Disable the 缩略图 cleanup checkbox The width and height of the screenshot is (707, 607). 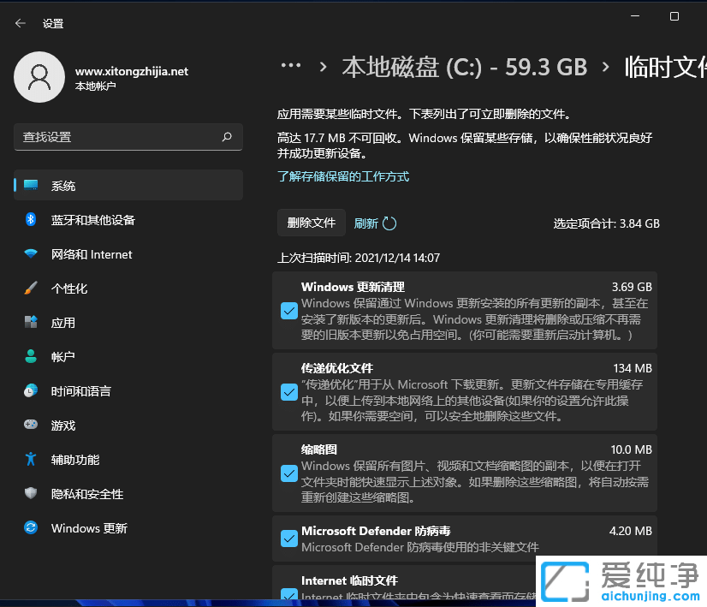click(x=288, y=473)
